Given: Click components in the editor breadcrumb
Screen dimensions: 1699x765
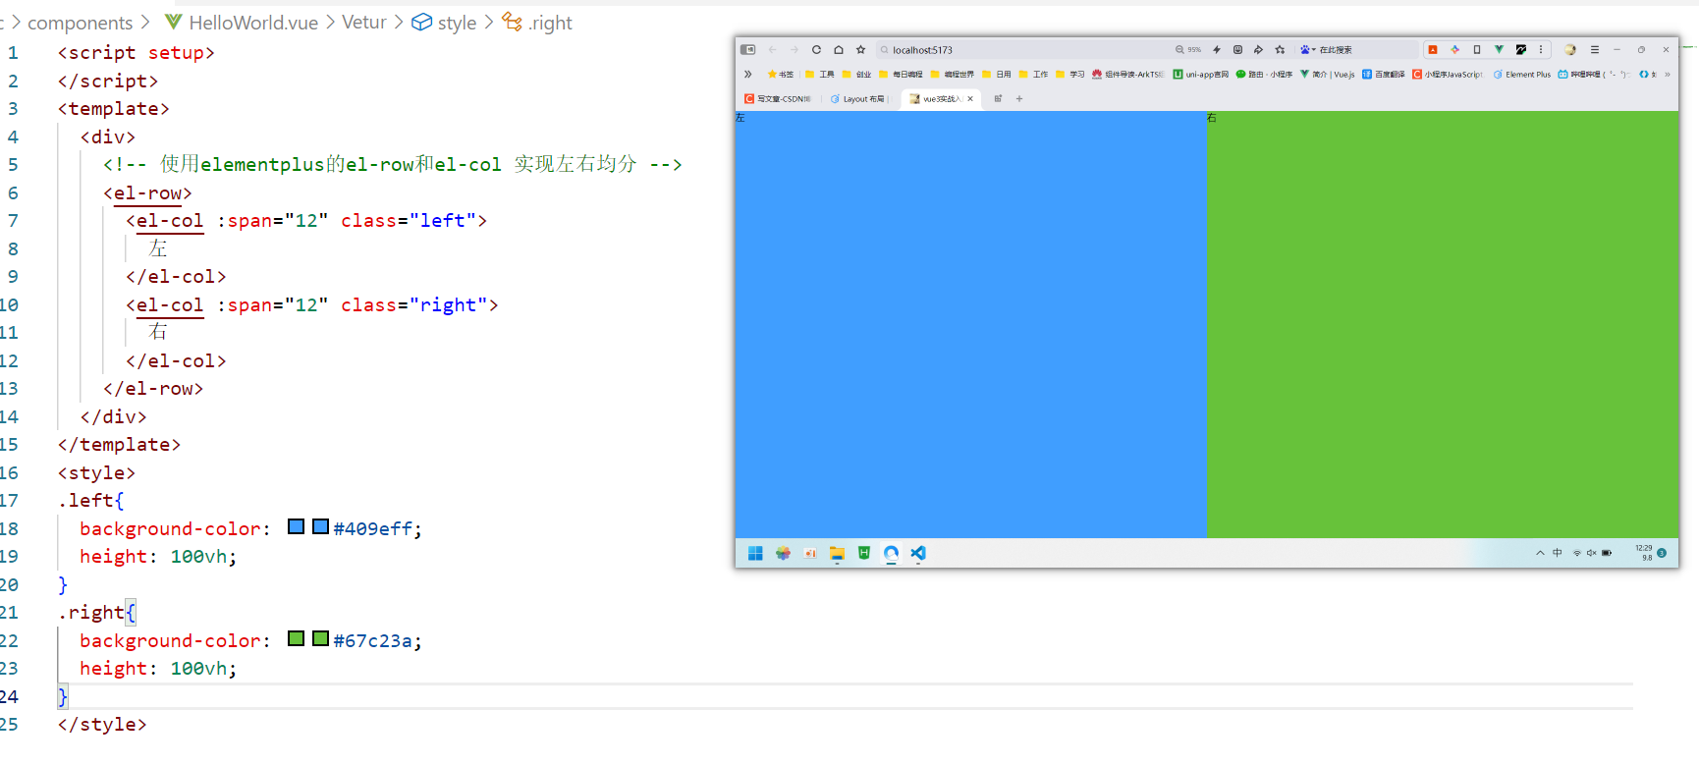Looking at the screenshot, I should click(x=80, y=23).
